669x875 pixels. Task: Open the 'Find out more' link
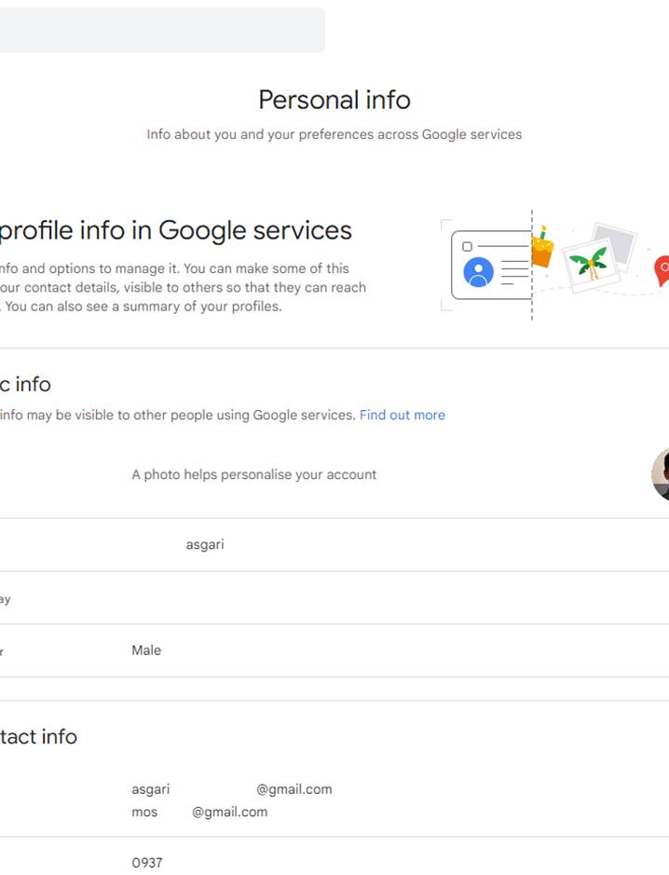coord(403,416)
